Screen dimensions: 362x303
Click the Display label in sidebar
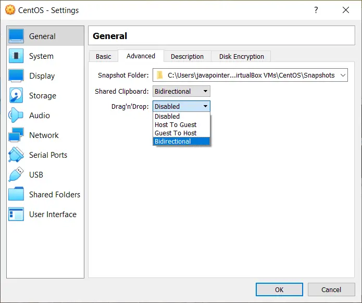[42, 76]
